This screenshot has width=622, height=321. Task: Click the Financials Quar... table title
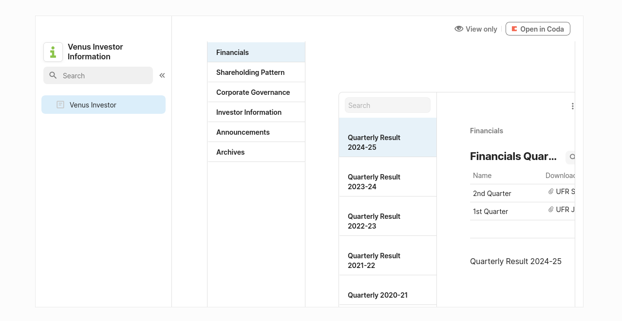[x=513, y=156]
